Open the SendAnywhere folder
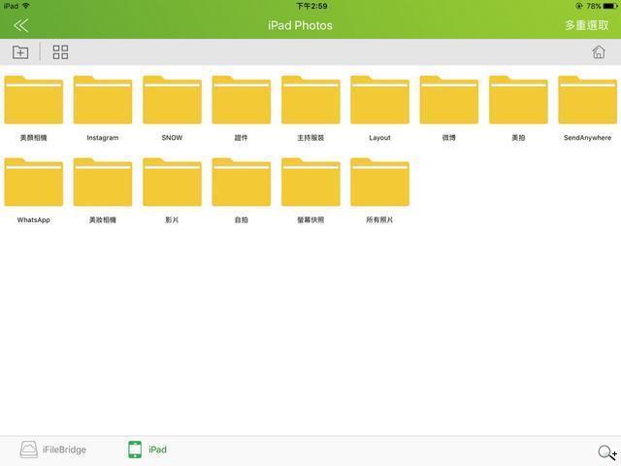This screenshot has width=621, height=466. point(588,100)
